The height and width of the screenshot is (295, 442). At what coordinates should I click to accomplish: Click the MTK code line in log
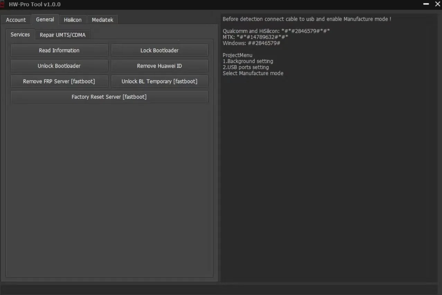[255, 37]
